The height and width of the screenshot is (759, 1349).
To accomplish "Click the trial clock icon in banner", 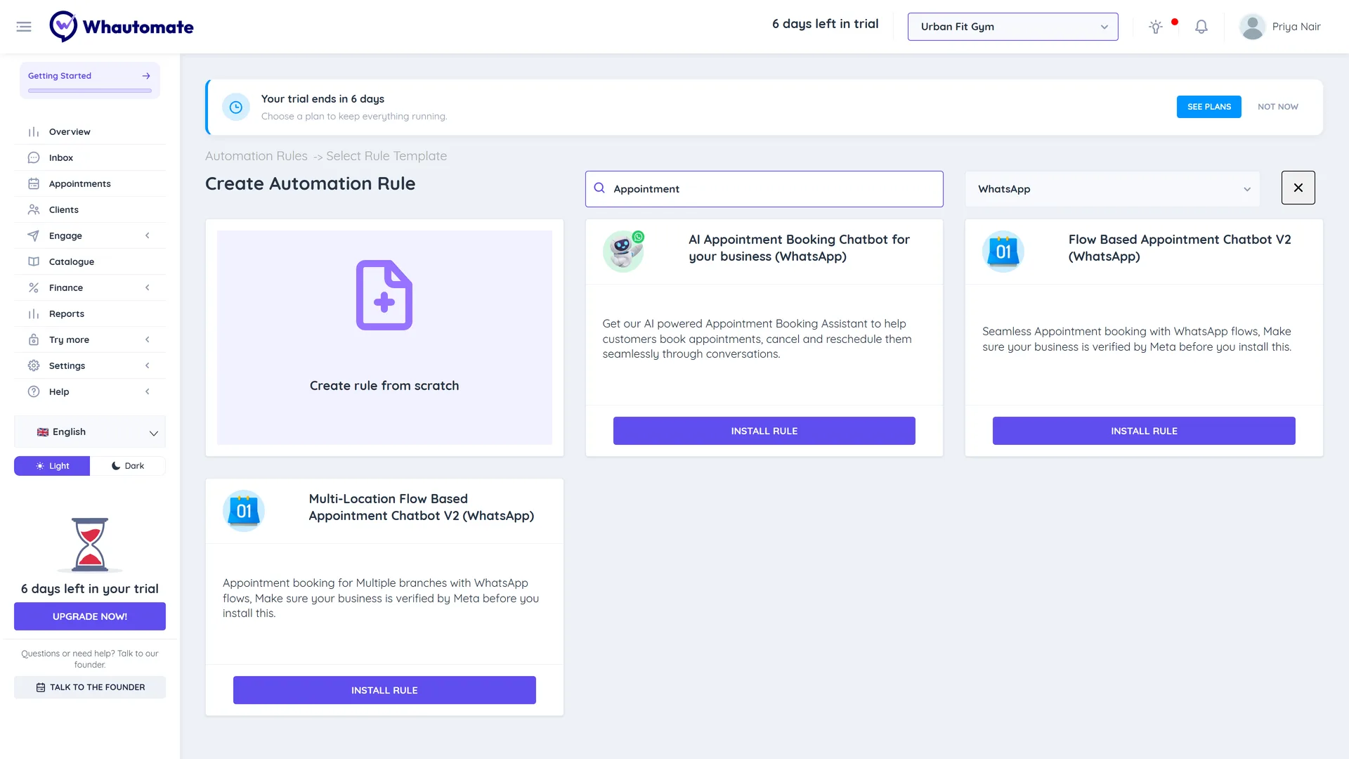I will click(x=236, y=107).
